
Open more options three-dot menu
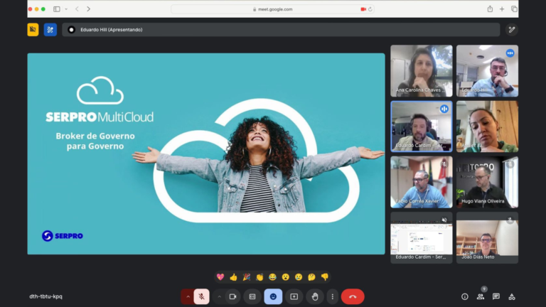[332, 296]
